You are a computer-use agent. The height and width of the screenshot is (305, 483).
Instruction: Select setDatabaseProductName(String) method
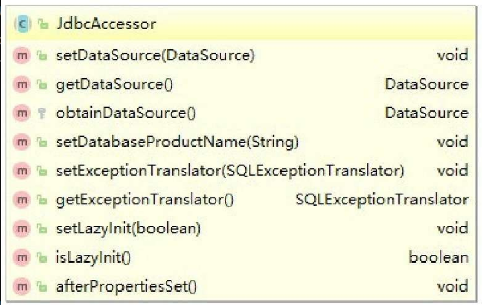241,142
